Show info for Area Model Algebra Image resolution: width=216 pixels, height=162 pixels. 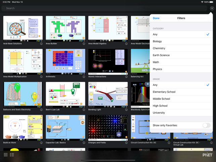point(126,44)
